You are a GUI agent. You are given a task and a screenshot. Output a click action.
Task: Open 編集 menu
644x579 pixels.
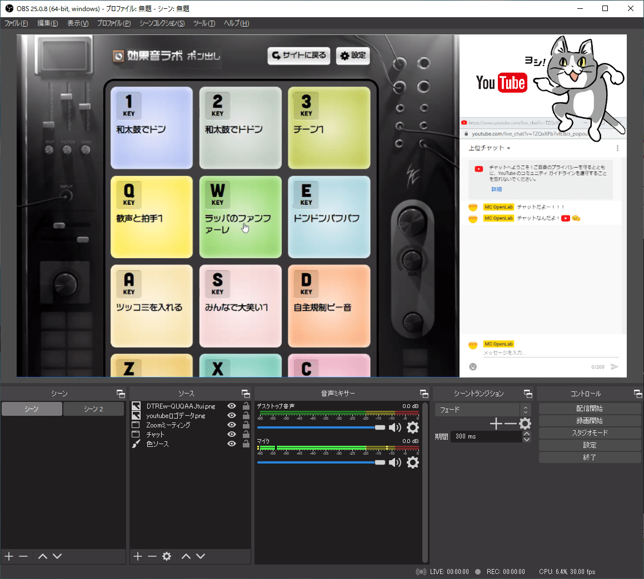(48, 23)
